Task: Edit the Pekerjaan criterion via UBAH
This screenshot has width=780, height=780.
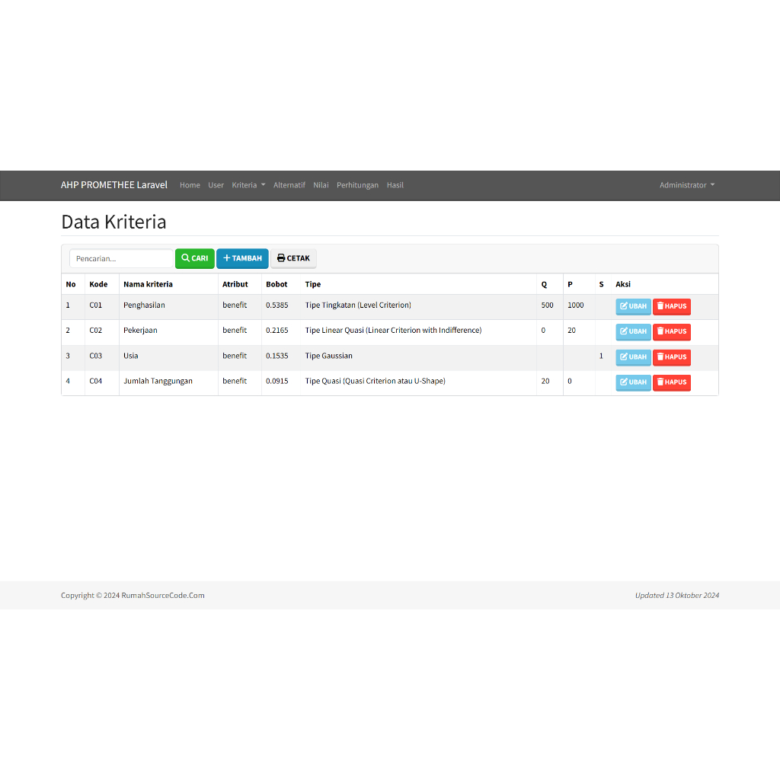Action: (x=633, y=332)
